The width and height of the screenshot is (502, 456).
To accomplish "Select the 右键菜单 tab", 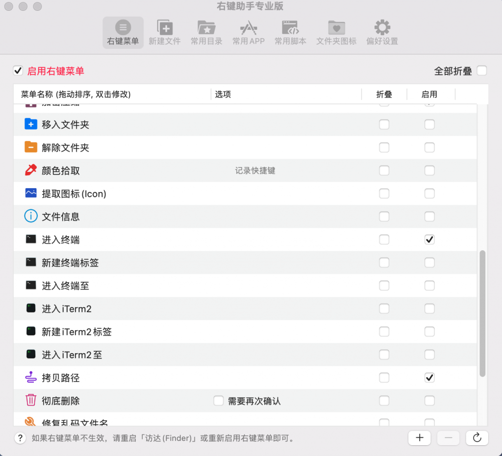I will (123, 30).
